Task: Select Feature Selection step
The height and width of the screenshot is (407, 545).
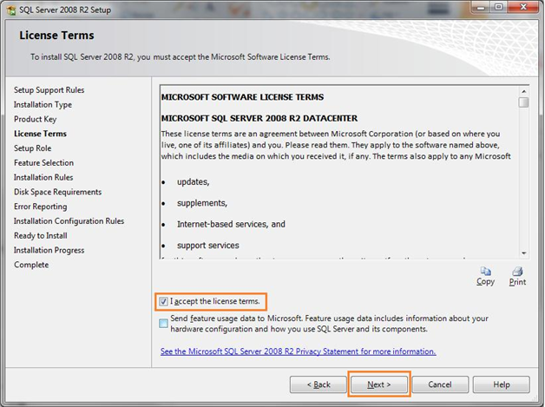Action: point(43,163)
